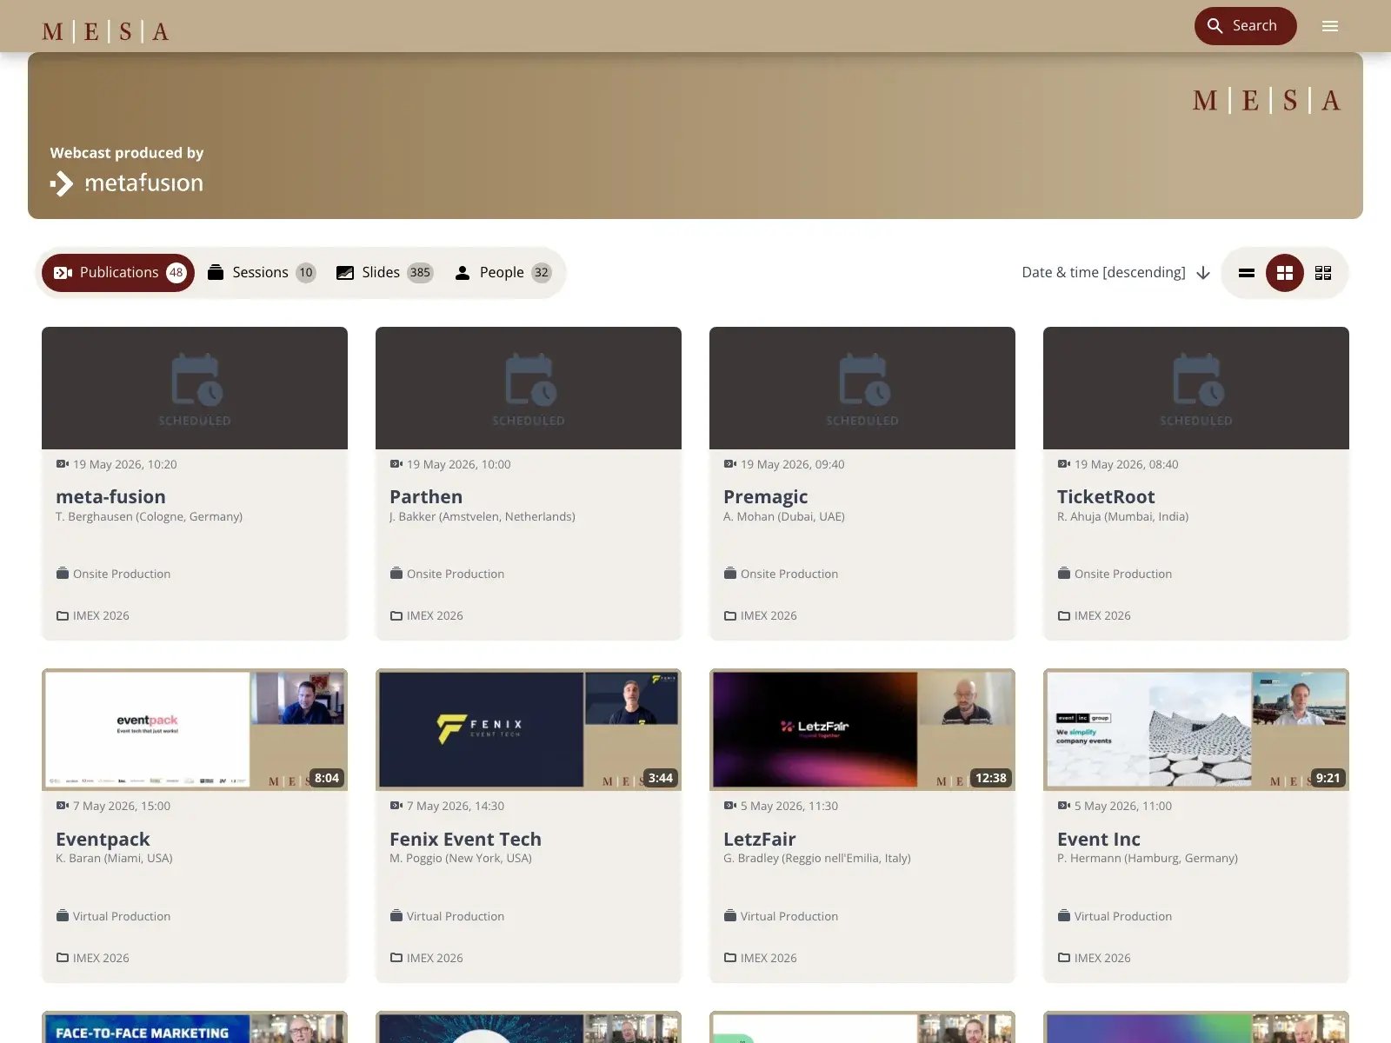Open the Parthen publication title
This screenshot has width=1391, height=1043.
pyautogui.click(x=426, y=497)
